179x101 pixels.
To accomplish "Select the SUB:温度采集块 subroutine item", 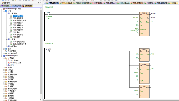I will [19, 41].
